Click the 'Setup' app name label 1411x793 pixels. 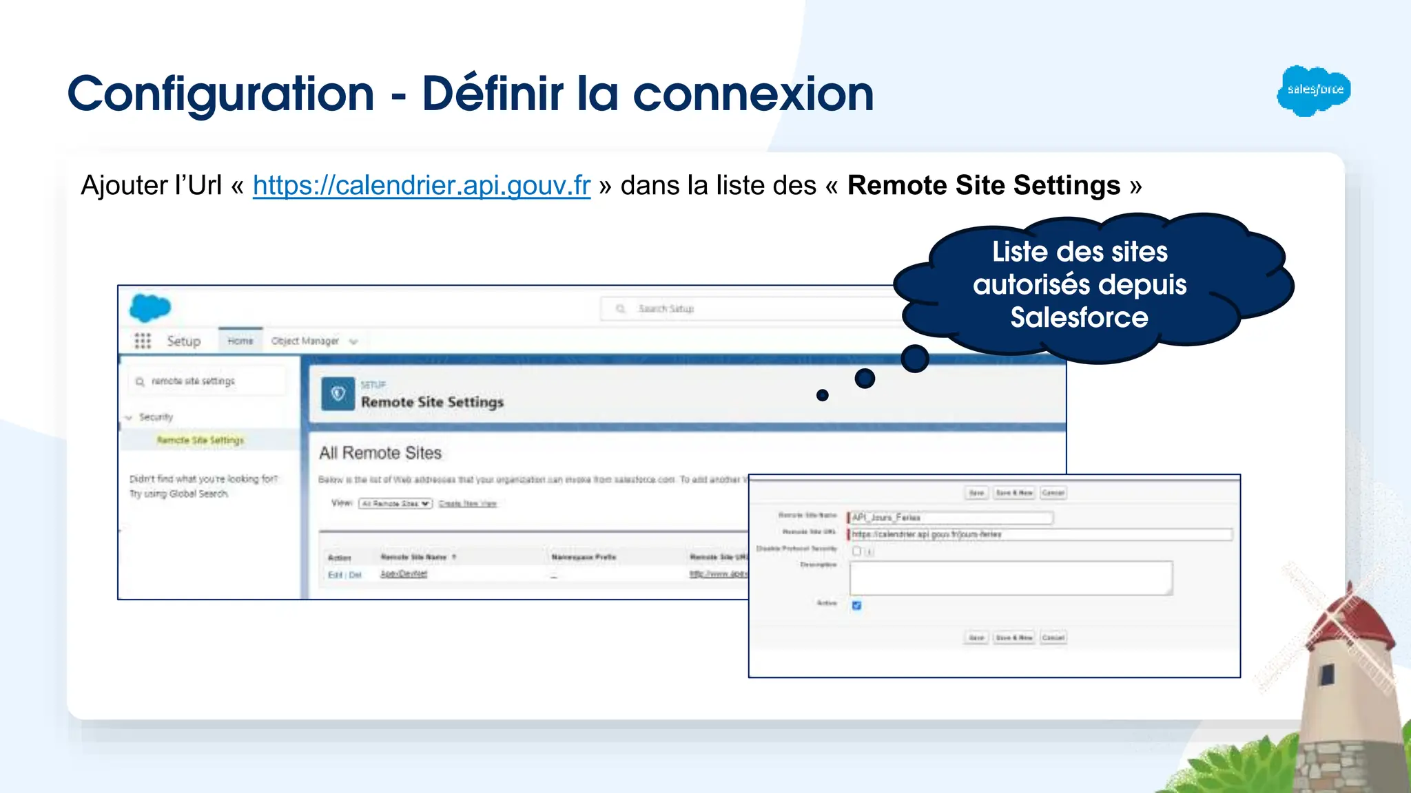[x=183, y=341]
